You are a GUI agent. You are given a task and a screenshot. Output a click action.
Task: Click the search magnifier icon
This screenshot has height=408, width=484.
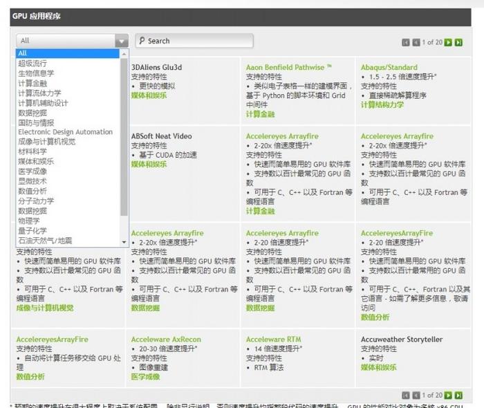pos(142,40)
